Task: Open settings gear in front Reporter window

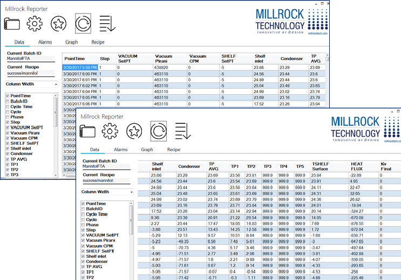Action: pos(110,131)
